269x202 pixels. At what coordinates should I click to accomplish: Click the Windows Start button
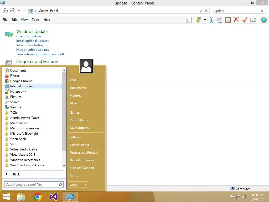[x=6, y=197]
